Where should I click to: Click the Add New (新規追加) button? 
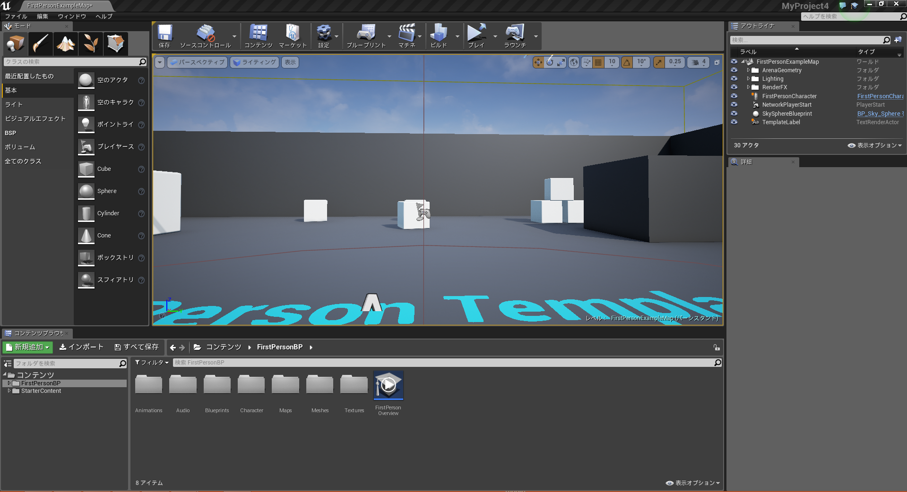[28, 347]
